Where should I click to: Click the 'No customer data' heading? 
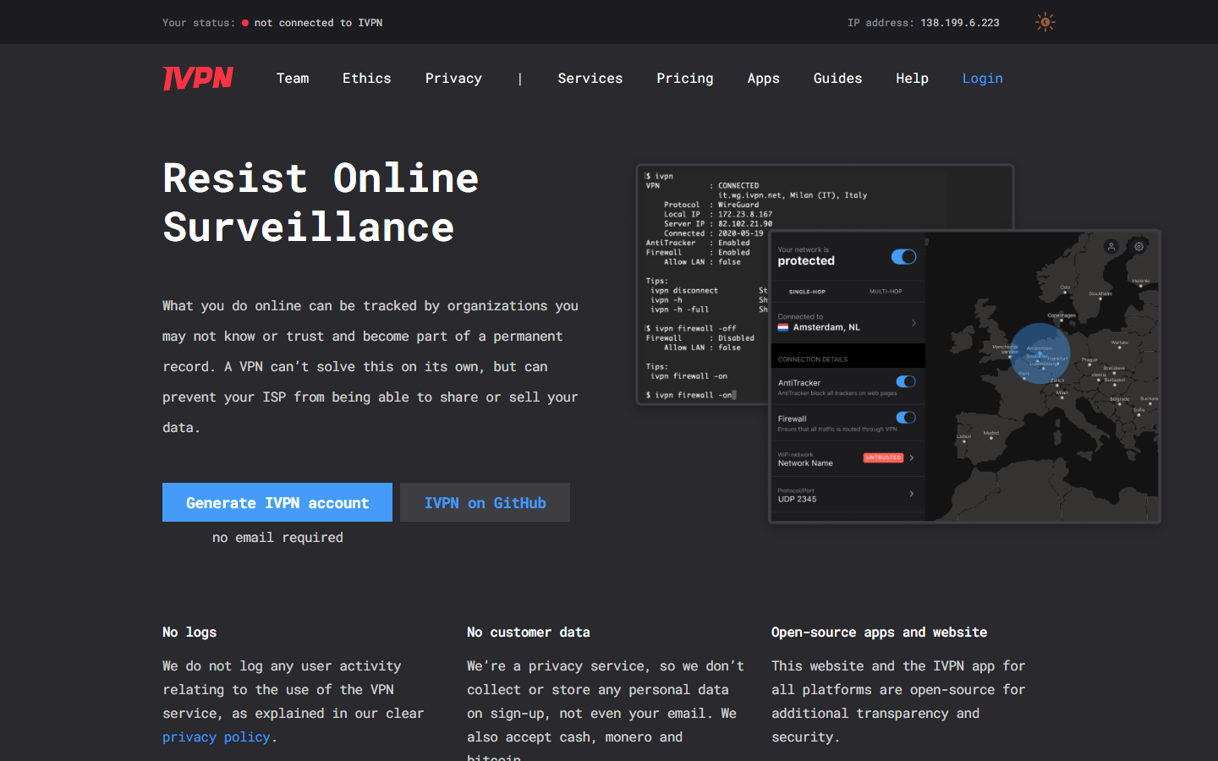tap(529, 632)
